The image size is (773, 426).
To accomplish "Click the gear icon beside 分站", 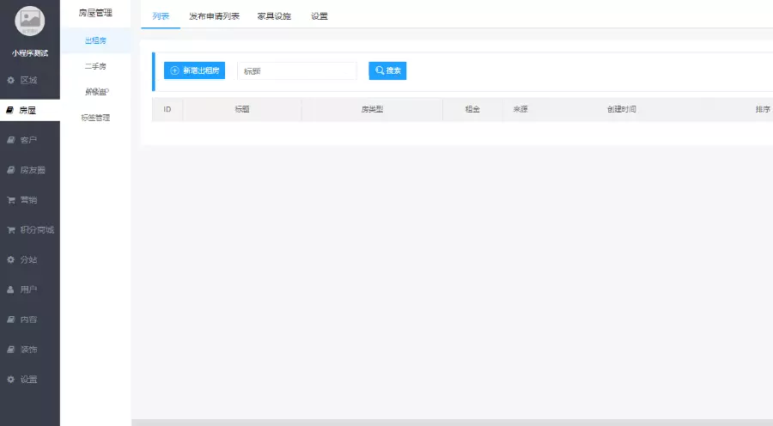I will [10, 259].
